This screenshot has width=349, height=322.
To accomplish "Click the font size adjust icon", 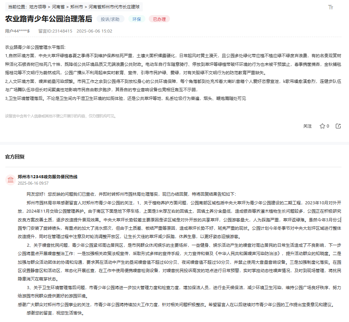I will [x=330, y=7].
